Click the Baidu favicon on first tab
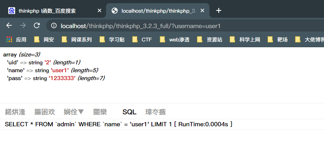 click(12, 11)
